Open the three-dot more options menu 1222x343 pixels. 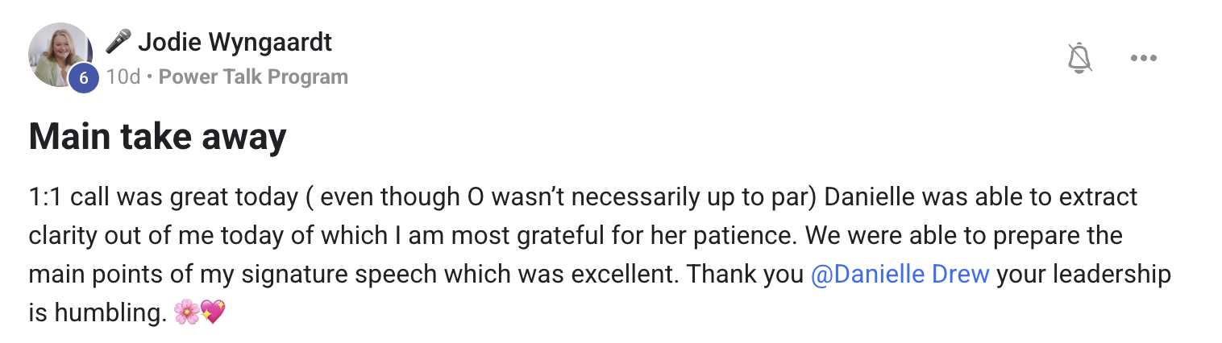coord(1143,58)
